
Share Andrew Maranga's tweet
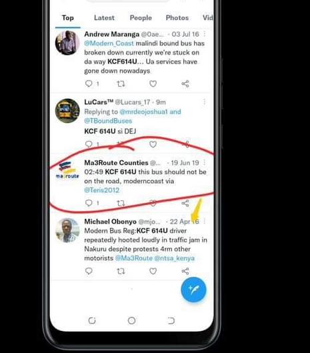point(185,84)
